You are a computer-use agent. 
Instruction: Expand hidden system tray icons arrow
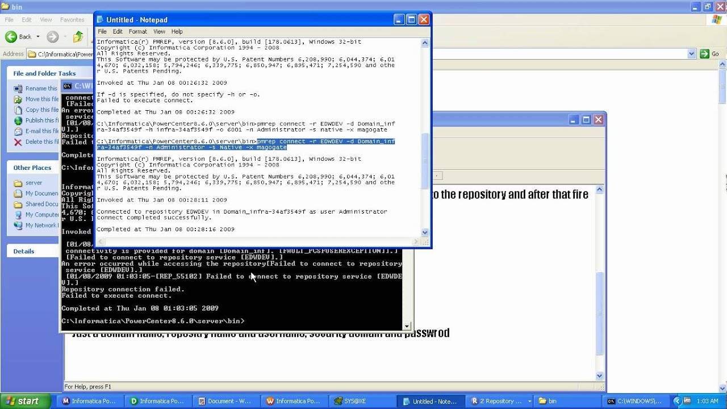point(677,401)
